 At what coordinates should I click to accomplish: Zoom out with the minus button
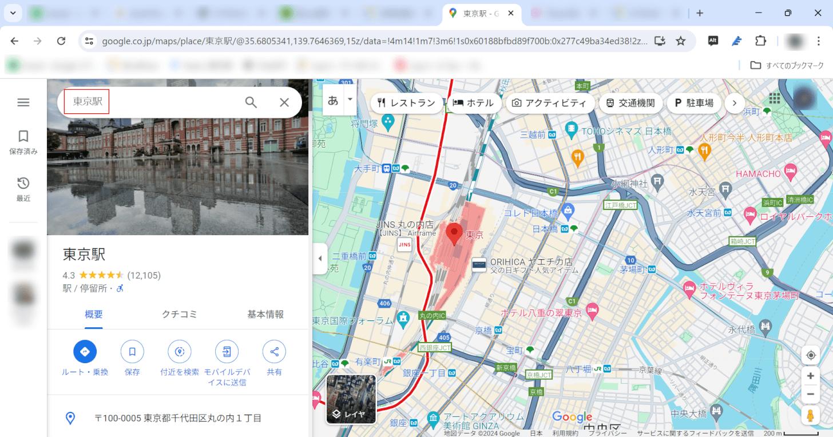(810, 394)
